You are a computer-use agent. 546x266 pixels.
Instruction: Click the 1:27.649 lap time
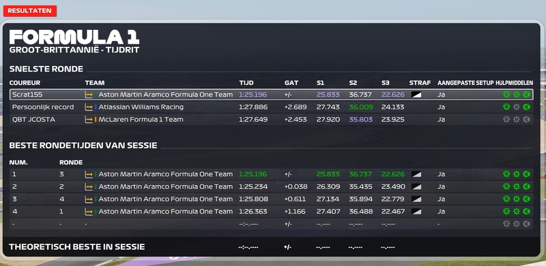[x=253, y=120]
